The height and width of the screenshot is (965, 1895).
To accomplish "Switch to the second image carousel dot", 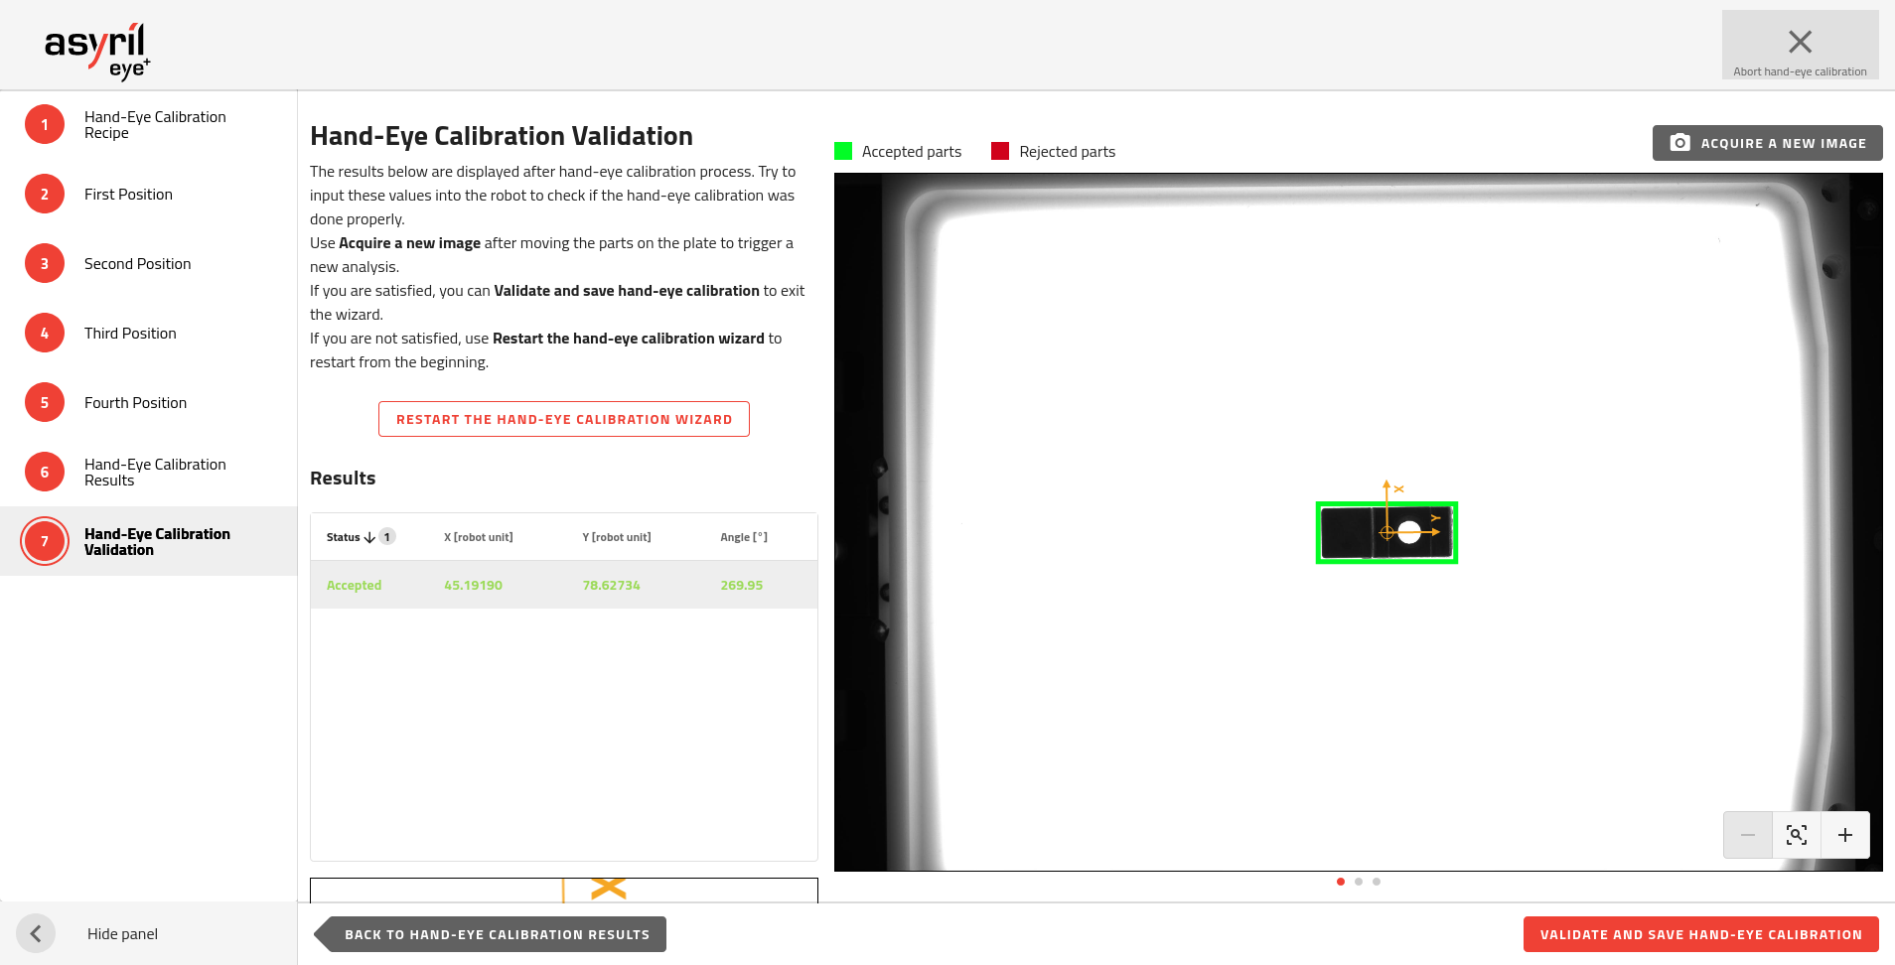I will [1359, 882].
